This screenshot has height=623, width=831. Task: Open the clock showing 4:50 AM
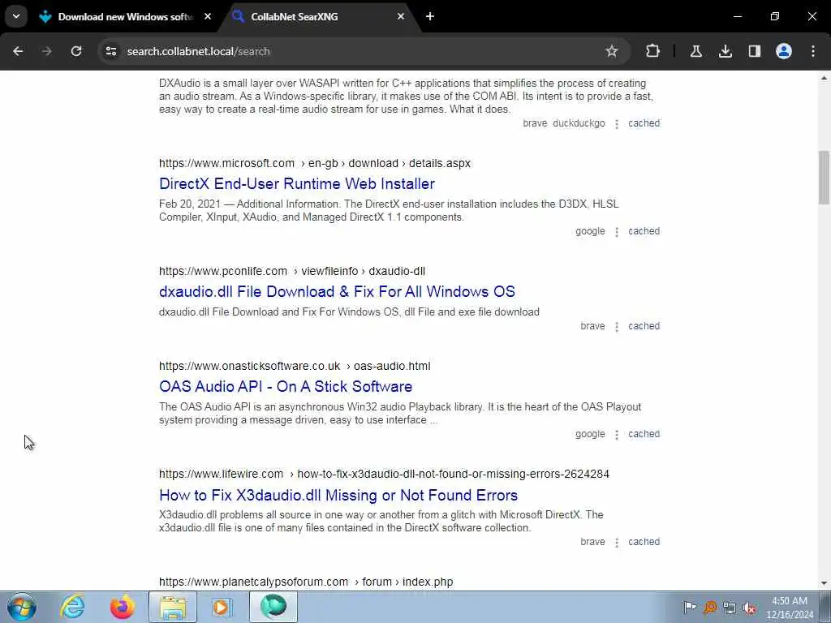[790, 608]
